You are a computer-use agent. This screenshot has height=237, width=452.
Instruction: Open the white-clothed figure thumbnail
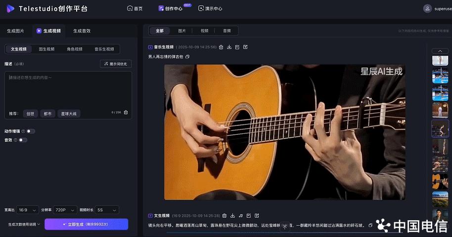coord(440,111)
